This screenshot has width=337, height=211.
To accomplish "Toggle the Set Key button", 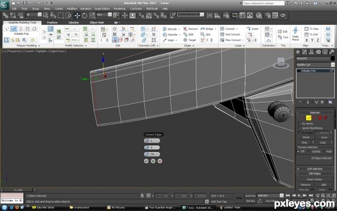I will pos(251,201).
